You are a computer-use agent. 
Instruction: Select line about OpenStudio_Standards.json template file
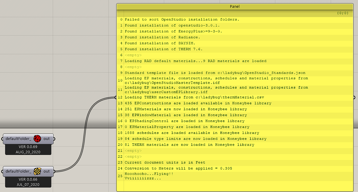(235, 73)
